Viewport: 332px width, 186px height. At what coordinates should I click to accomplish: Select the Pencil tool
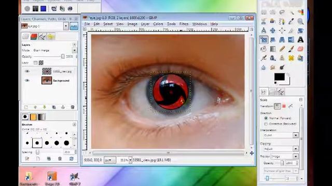tap(282, 49)
